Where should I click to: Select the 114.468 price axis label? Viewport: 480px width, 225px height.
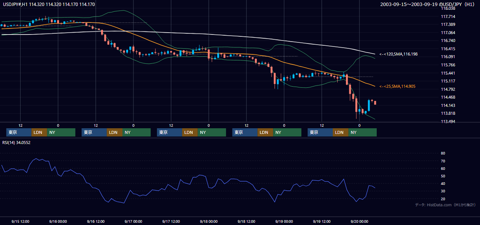[448, 97]
